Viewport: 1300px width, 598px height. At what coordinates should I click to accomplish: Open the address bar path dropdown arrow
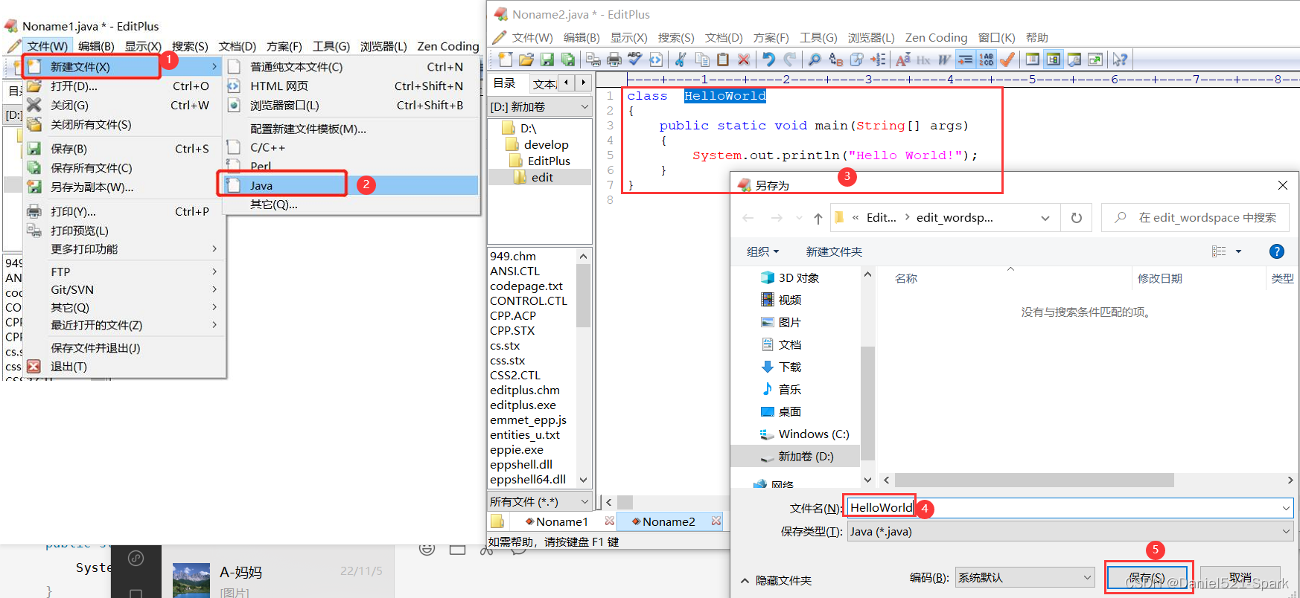(x=1045, y=218)
